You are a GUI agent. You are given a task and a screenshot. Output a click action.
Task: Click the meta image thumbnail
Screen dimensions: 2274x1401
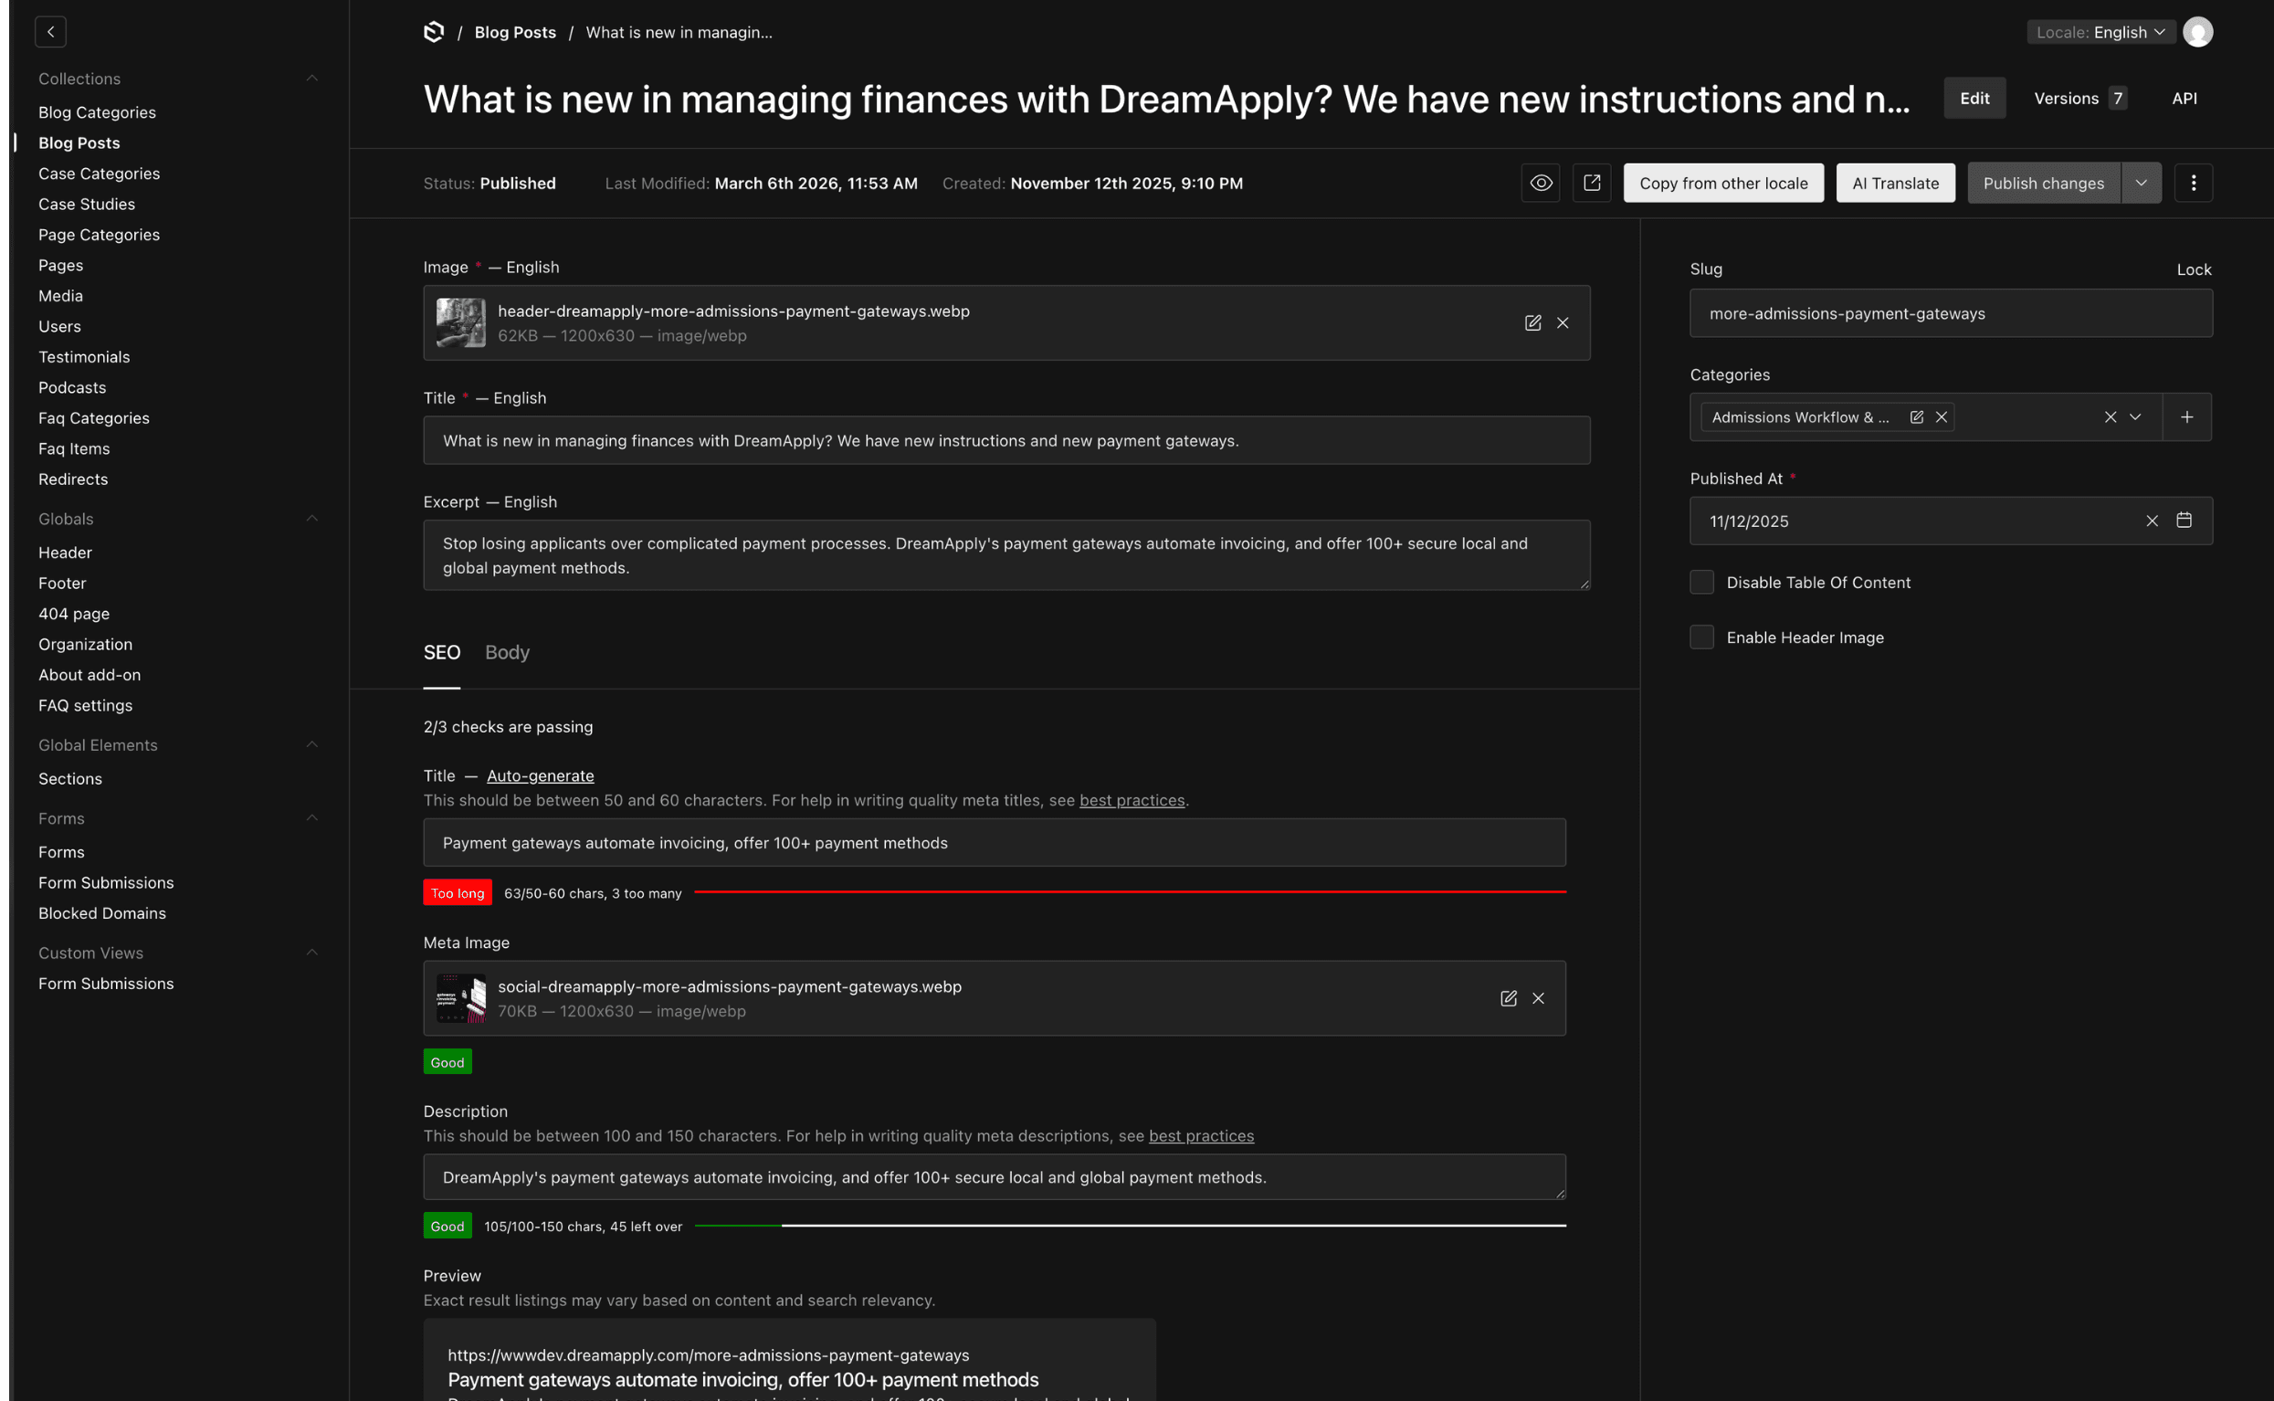(460, 998)
